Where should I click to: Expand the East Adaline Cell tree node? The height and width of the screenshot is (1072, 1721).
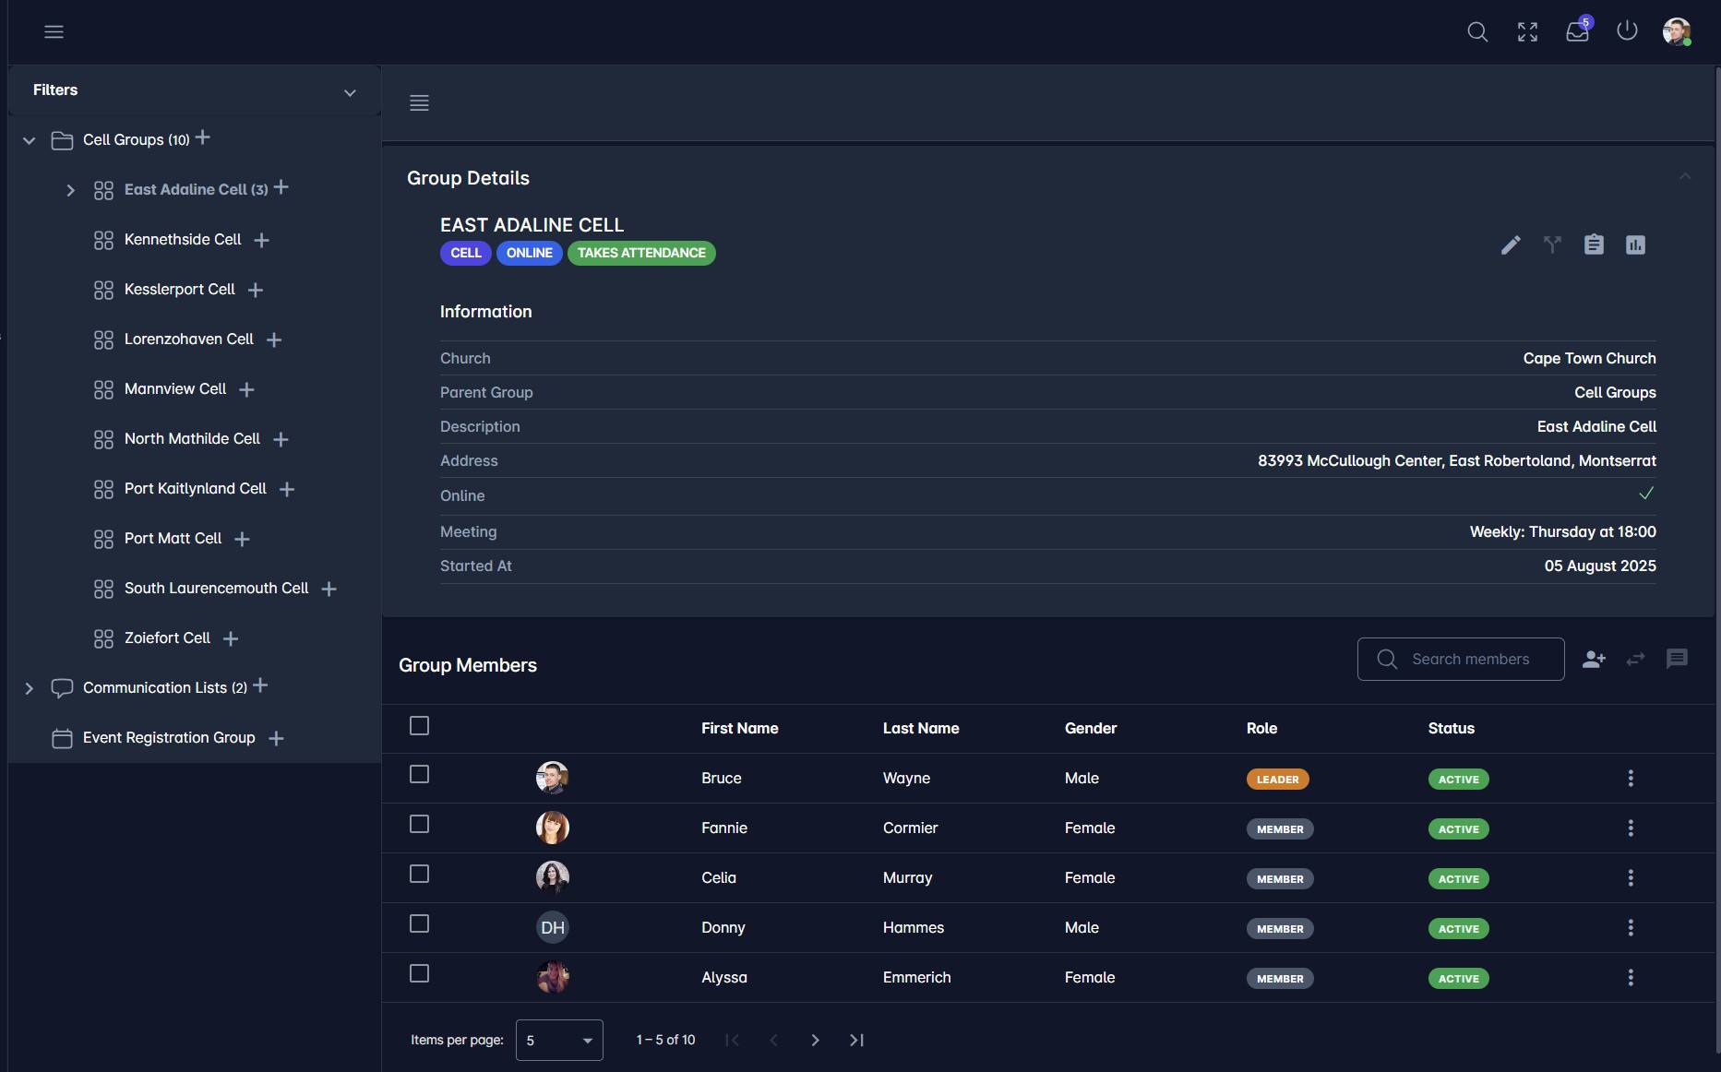tap(70, 190)
